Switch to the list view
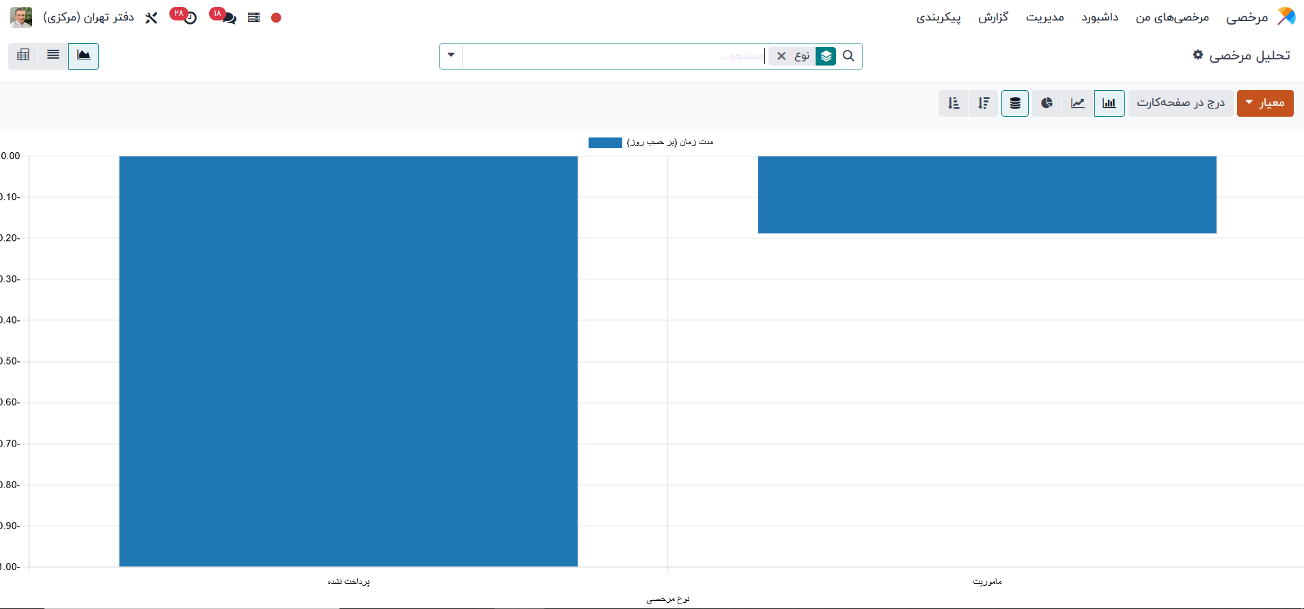This screenshot has width=1304, height=609. [53, 55]
